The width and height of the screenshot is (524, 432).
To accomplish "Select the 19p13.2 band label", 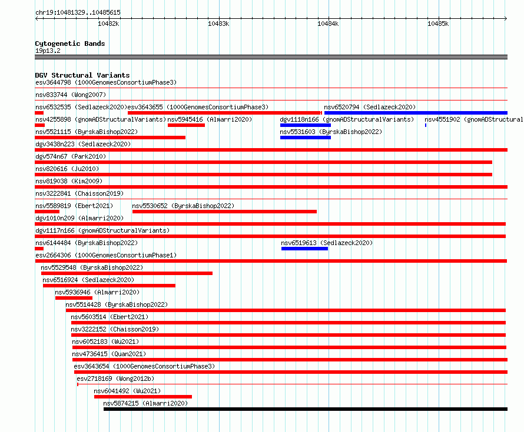I will 48,51.
